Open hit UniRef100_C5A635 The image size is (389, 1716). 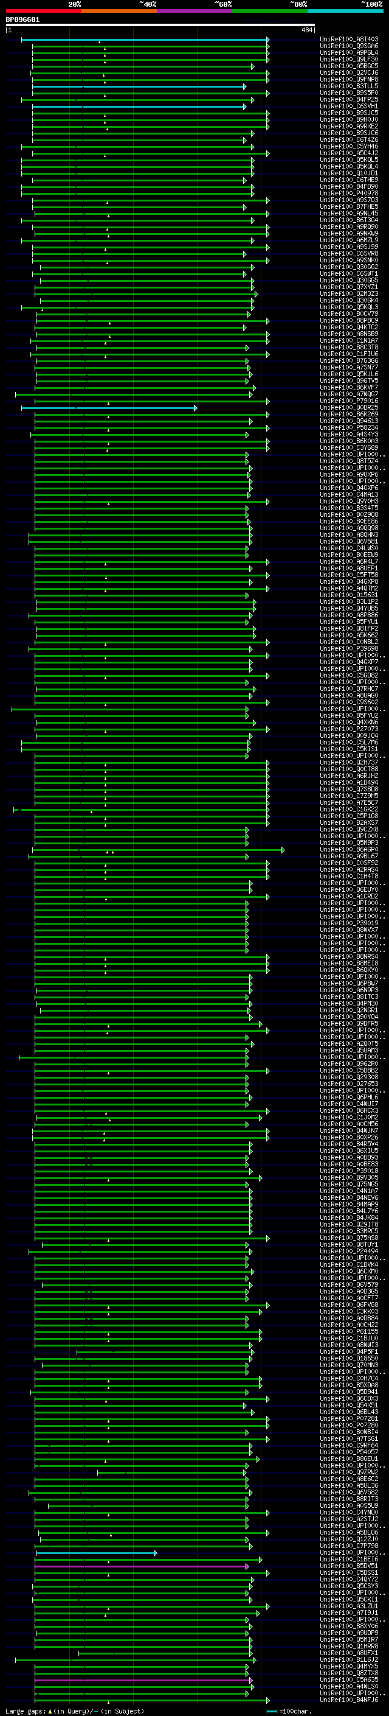(349, 1680)
